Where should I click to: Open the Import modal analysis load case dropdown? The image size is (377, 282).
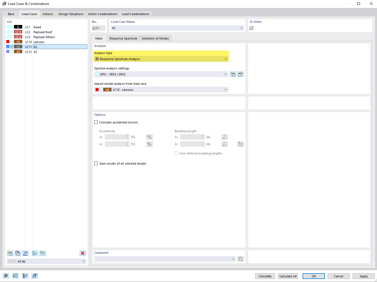(x=226, y=89)
